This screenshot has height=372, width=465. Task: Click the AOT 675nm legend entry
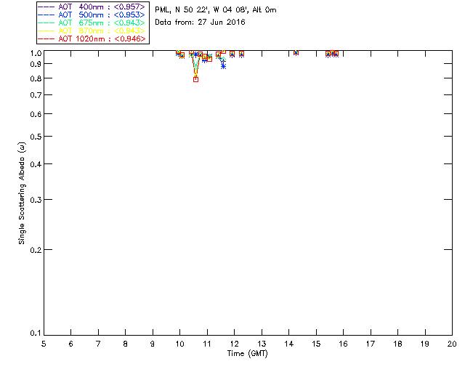point(92,23)
